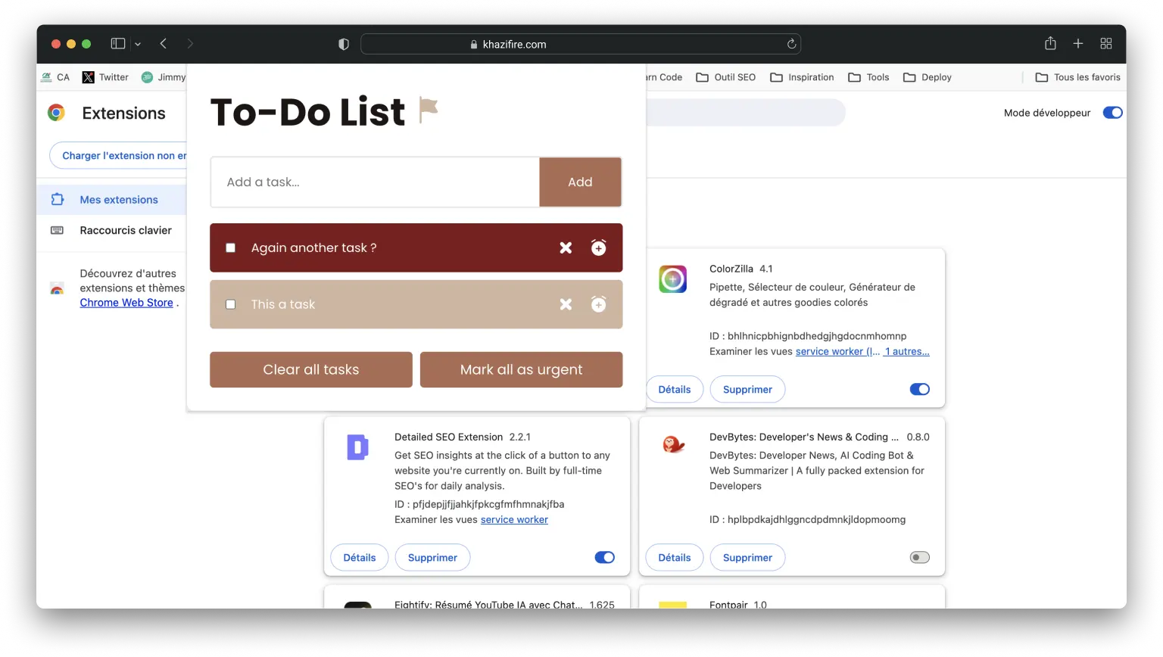Expand the sidebar dropdown chevron in toolbar
This screenshot has height=657, width=1163.
138,44
